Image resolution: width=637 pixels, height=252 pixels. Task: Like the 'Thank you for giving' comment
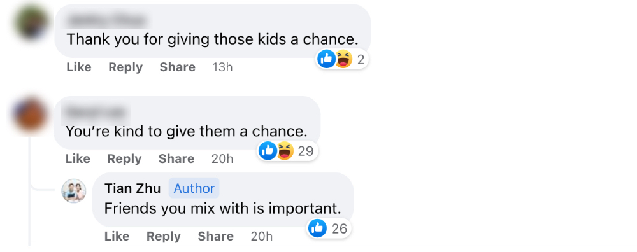[x=79, y=67]
